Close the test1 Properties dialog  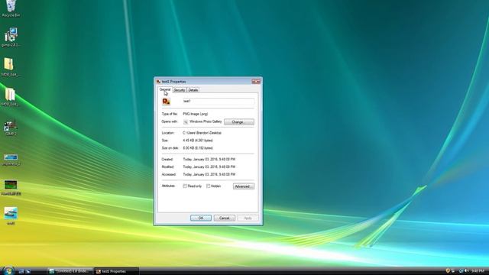click(x=256, y=82)
